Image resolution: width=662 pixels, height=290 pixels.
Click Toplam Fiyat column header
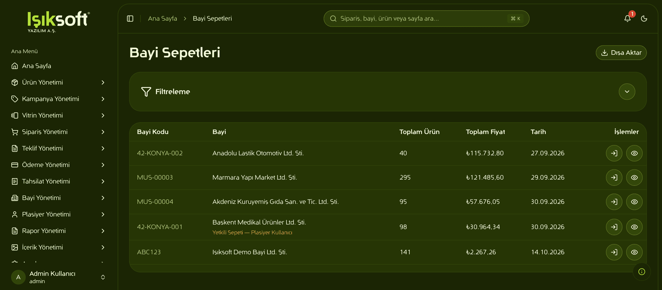pos(485,132)
